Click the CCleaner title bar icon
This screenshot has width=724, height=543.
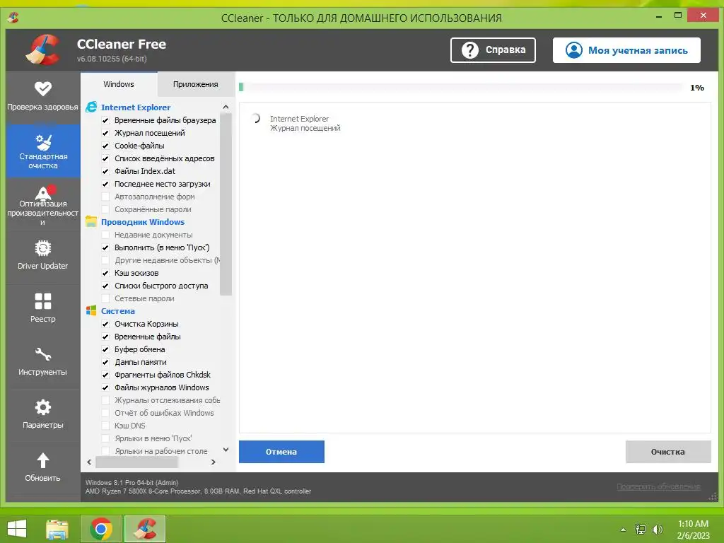[x=13, y=18]
